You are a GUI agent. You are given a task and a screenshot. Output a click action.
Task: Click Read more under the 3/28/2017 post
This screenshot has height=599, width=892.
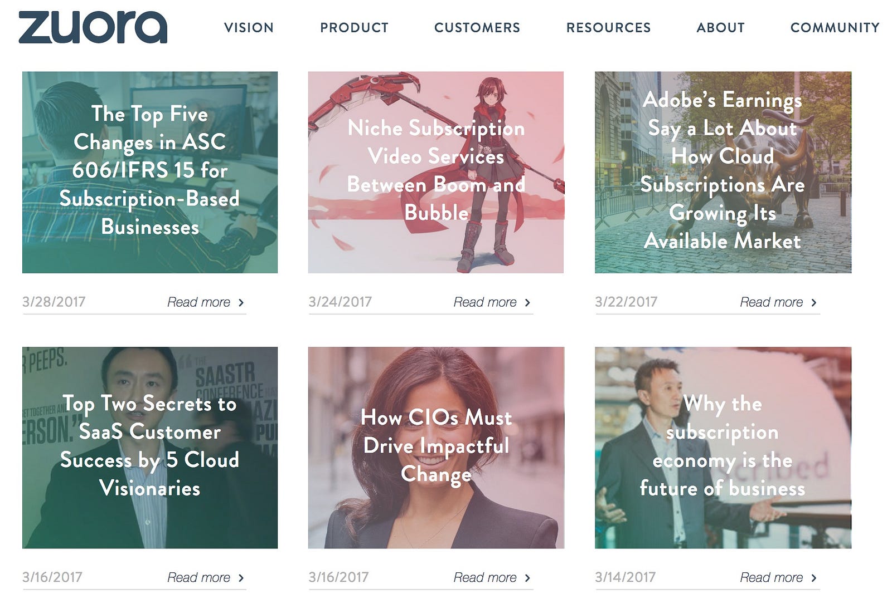pyautogui.click(x=199, y=302)
